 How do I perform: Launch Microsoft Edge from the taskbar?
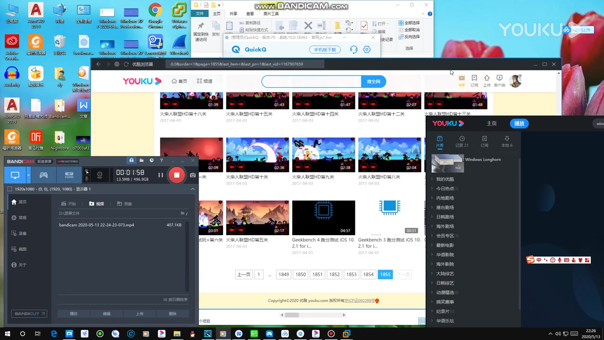click(x=54, y=334)
